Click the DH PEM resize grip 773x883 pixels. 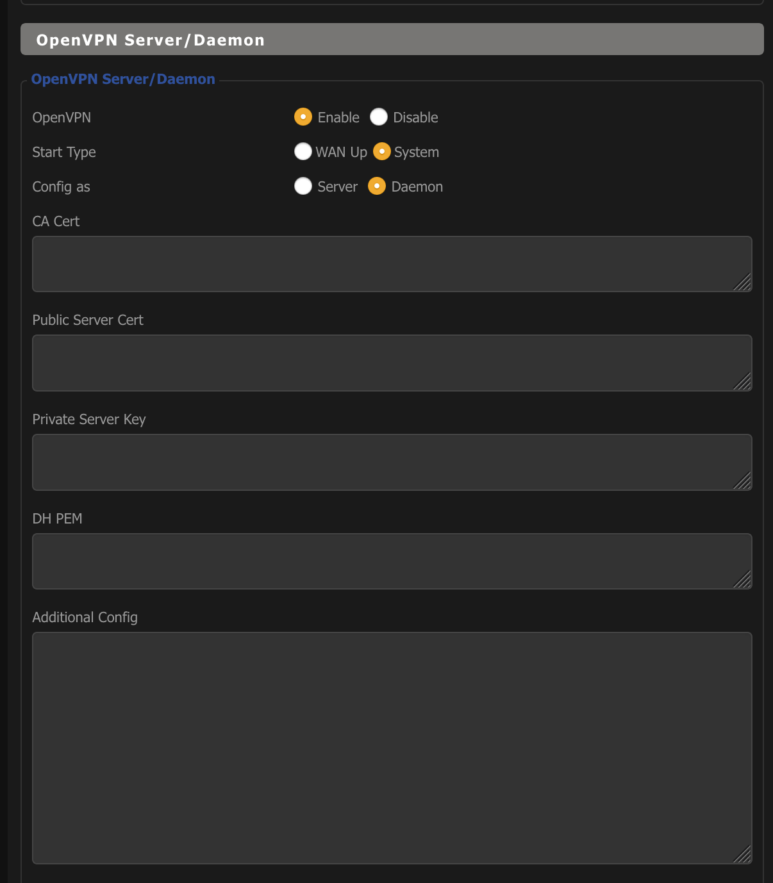[x=744, y=581]
